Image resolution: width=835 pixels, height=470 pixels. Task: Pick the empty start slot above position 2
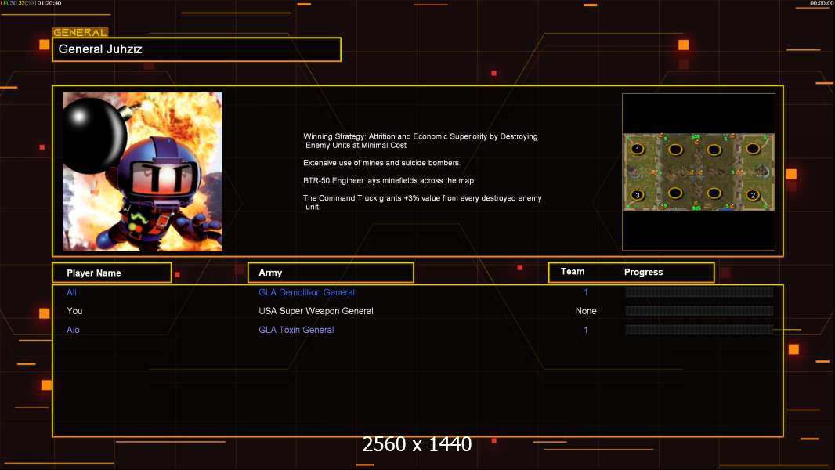pyautogui.click(x=753, y=149)
